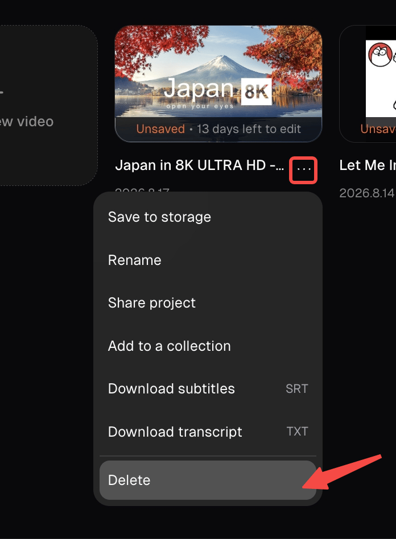
Task: Click the orange Unsaved label on Japan project
Action: (160, 129)
